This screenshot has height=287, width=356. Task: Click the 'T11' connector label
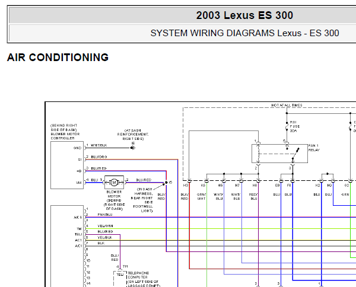coord(125,267)
